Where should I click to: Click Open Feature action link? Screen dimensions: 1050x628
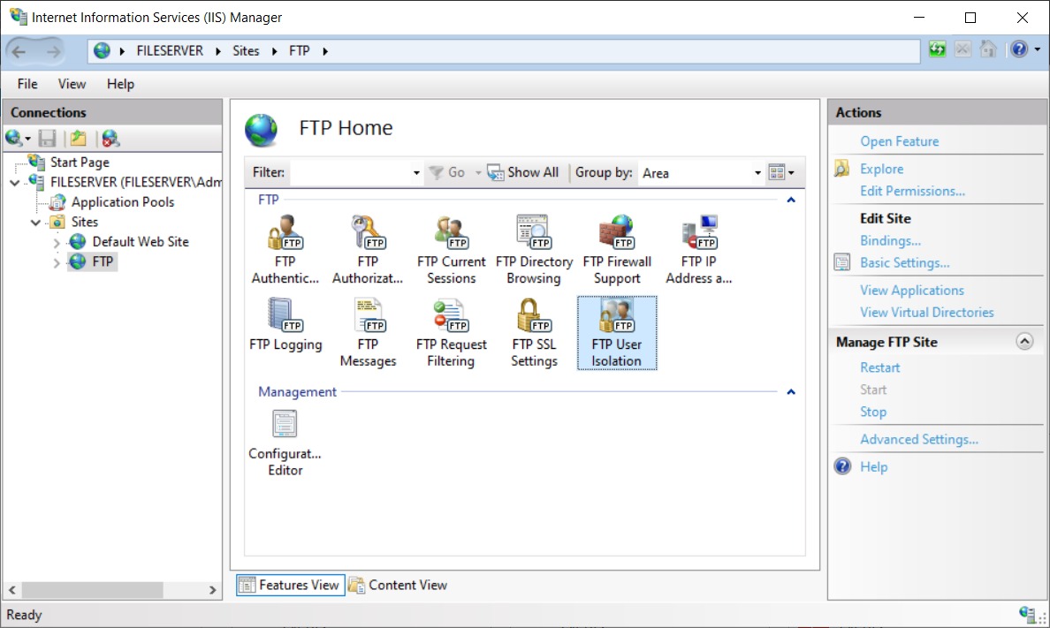pos(900,141)
